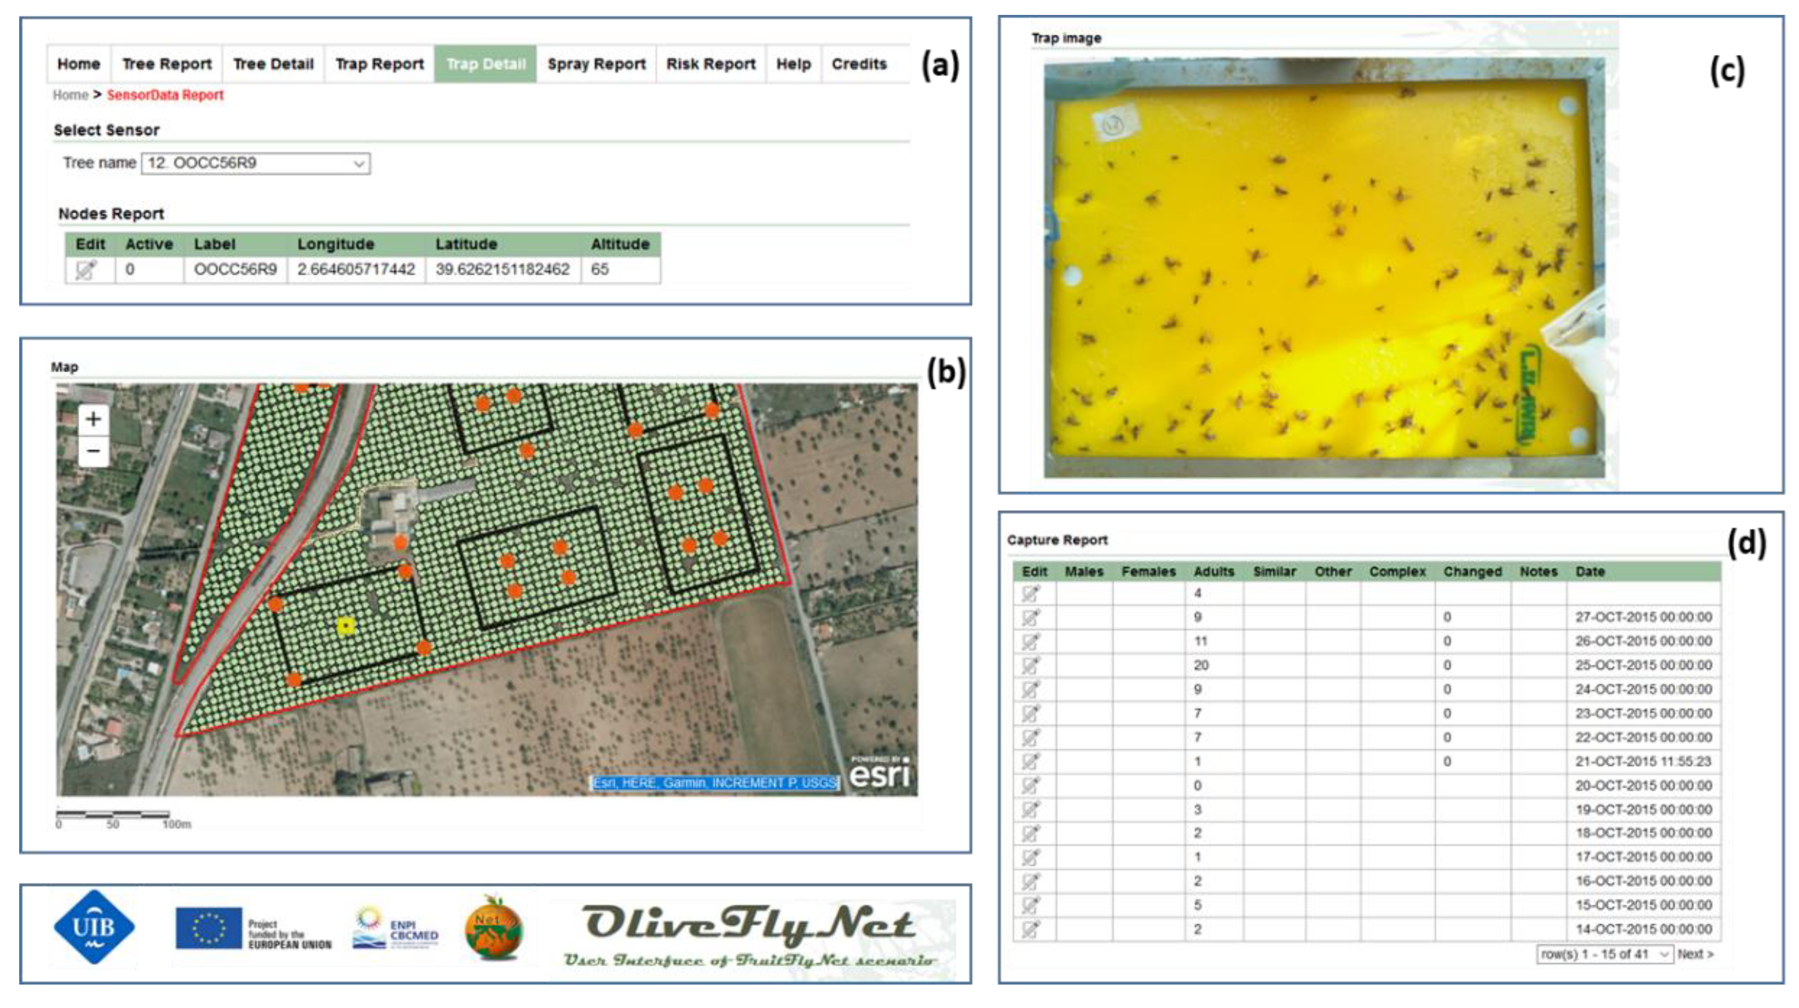Screen dimensions: 1799x1008
Task: Click Esri, HERE, Garmin attribution link
Action: click(714, 783)
